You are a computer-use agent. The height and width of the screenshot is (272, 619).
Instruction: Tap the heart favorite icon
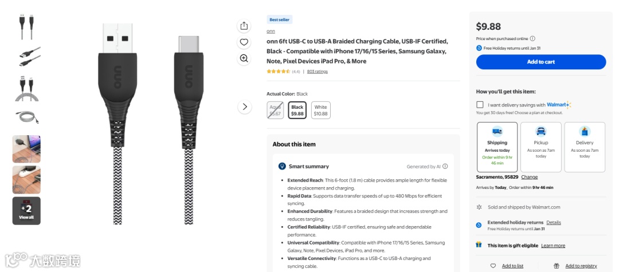(244, 42)
